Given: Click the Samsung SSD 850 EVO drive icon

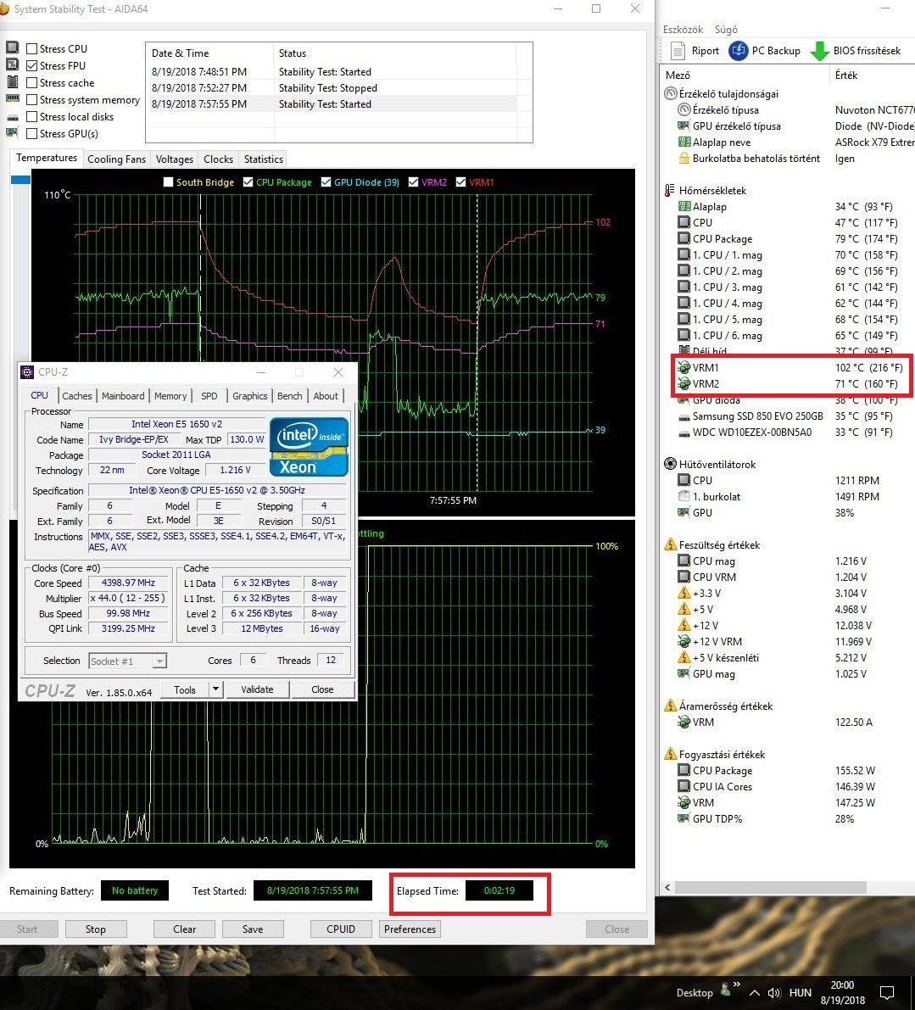Looking at the screenshot, I should (683, 416).
